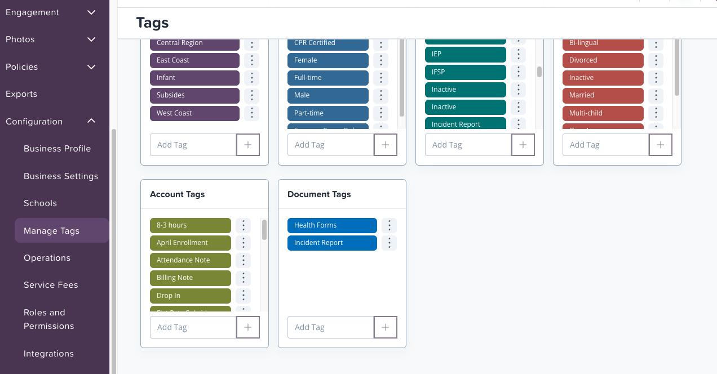Click three-dot menu beside Health Forms tag

click(389, 225)
